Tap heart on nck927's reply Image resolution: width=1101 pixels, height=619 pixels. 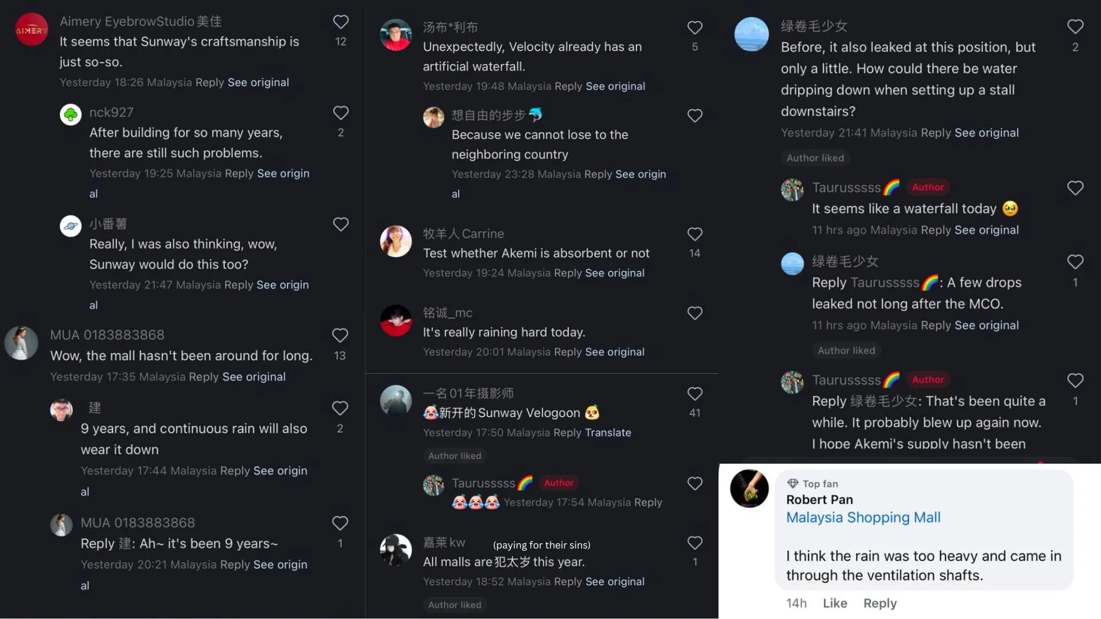click(341, 113)
